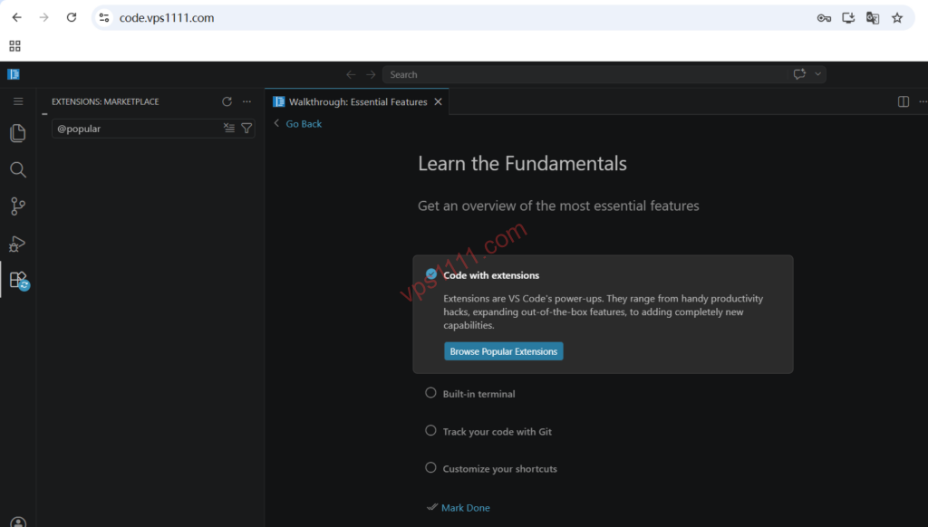Open the password manager key icon
This screenshot has width=928, height=527.
tap(824, 18)
